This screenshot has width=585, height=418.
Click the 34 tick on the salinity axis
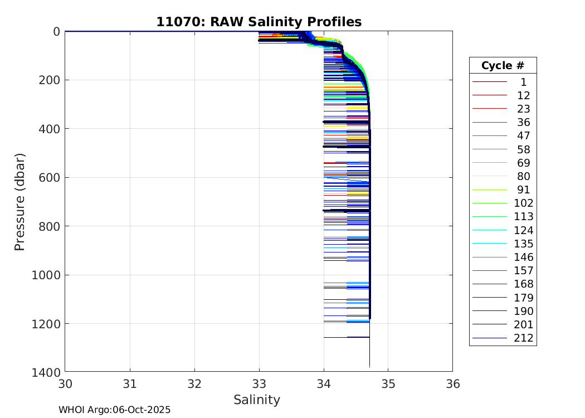(324, 384)
